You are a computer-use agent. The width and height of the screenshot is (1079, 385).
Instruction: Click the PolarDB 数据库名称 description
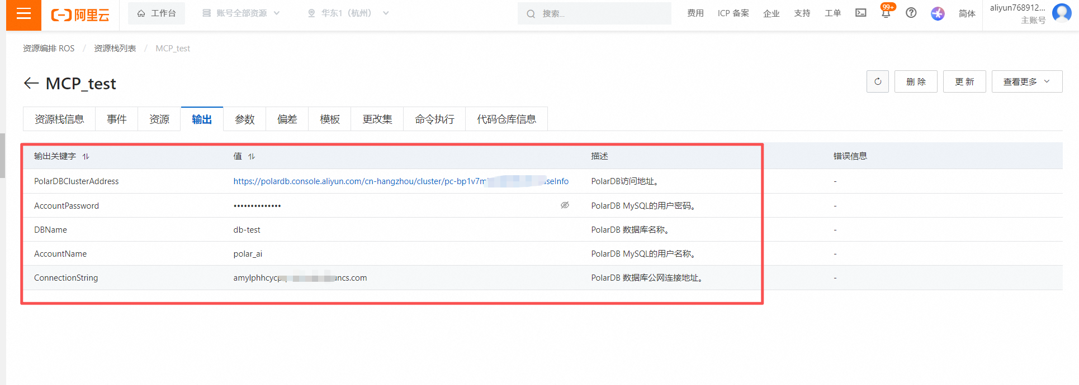pyautogui.click(x=631, y=230)
